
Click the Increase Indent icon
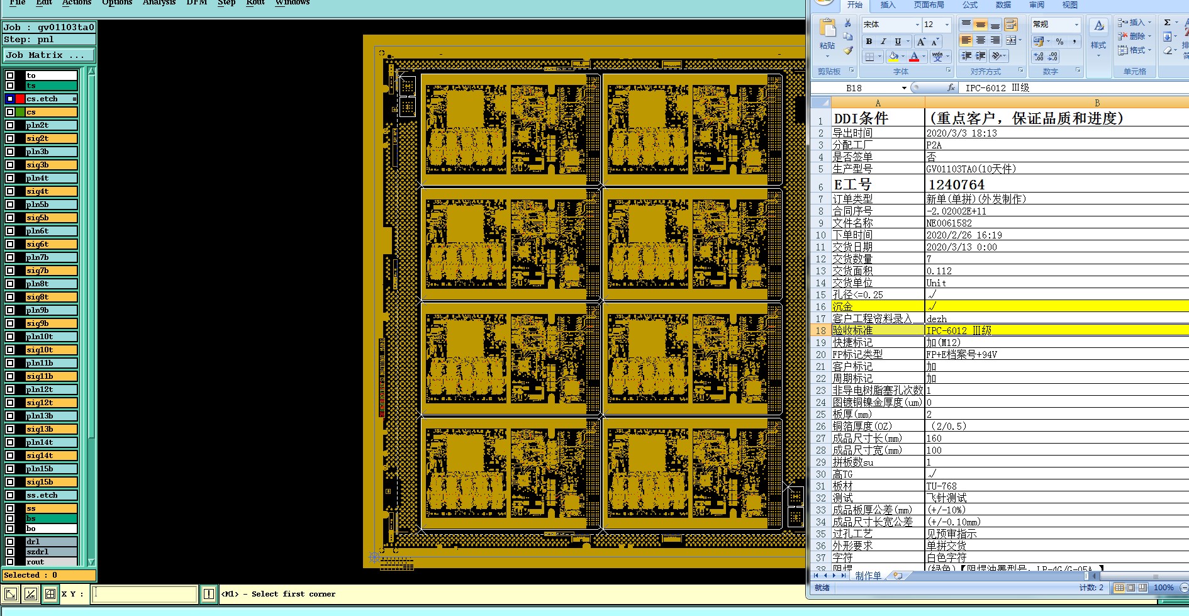click(981, 56)
